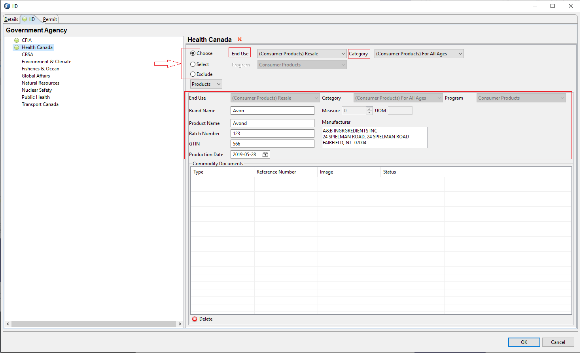Viewport: 581px width, 353px height.
Task: Click the green circle icon beside CFIA
Action: click(17, 40)
